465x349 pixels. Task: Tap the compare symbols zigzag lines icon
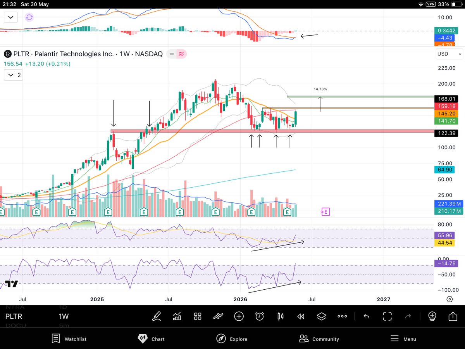(x=218, y=316)
